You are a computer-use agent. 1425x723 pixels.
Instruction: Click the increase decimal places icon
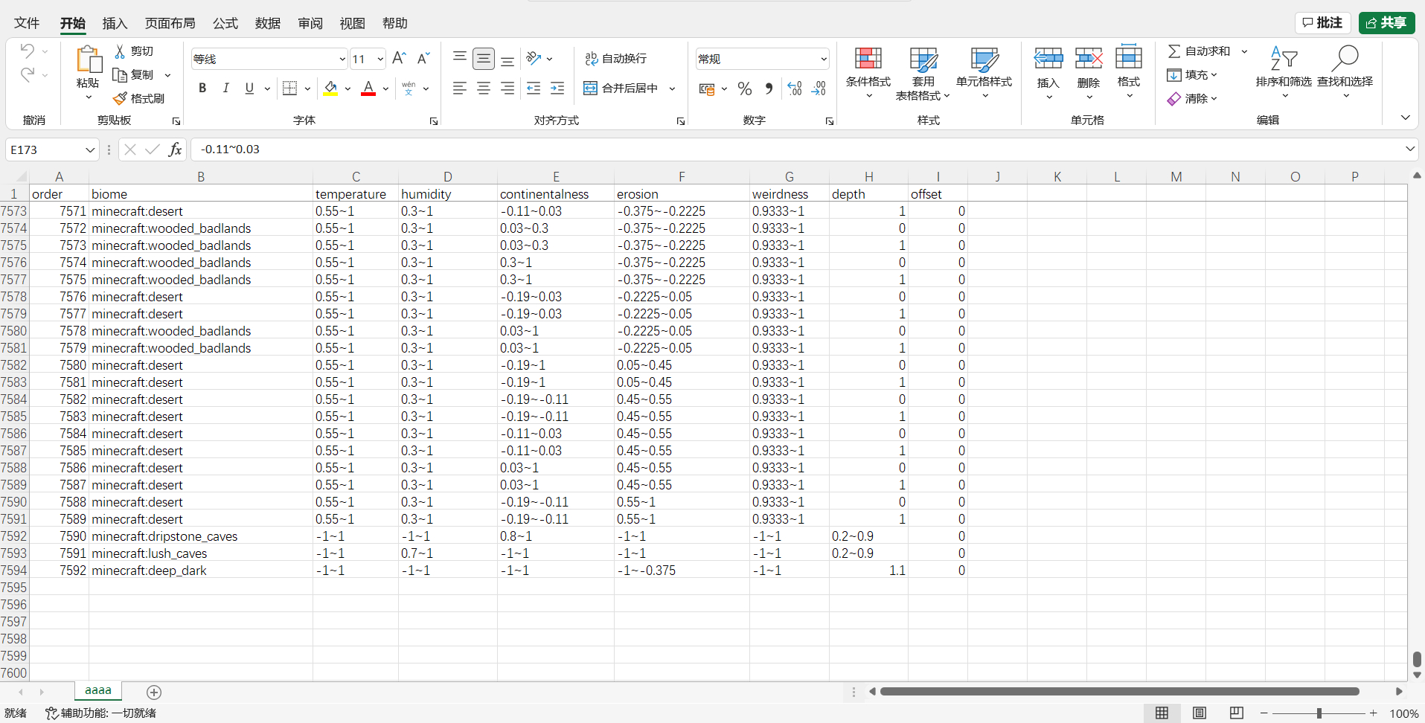[x=795, y=89]
